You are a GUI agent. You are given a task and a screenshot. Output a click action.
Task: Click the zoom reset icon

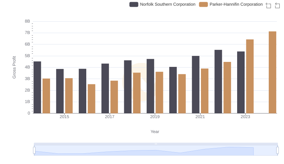[277, 5]
